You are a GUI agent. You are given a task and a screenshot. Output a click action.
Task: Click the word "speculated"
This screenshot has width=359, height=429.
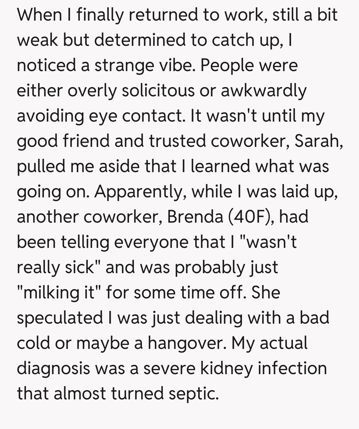(60, 318)
